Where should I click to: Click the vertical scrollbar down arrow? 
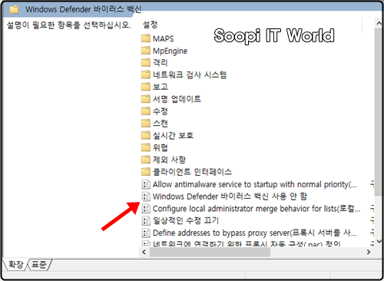[x=379, y=241]
